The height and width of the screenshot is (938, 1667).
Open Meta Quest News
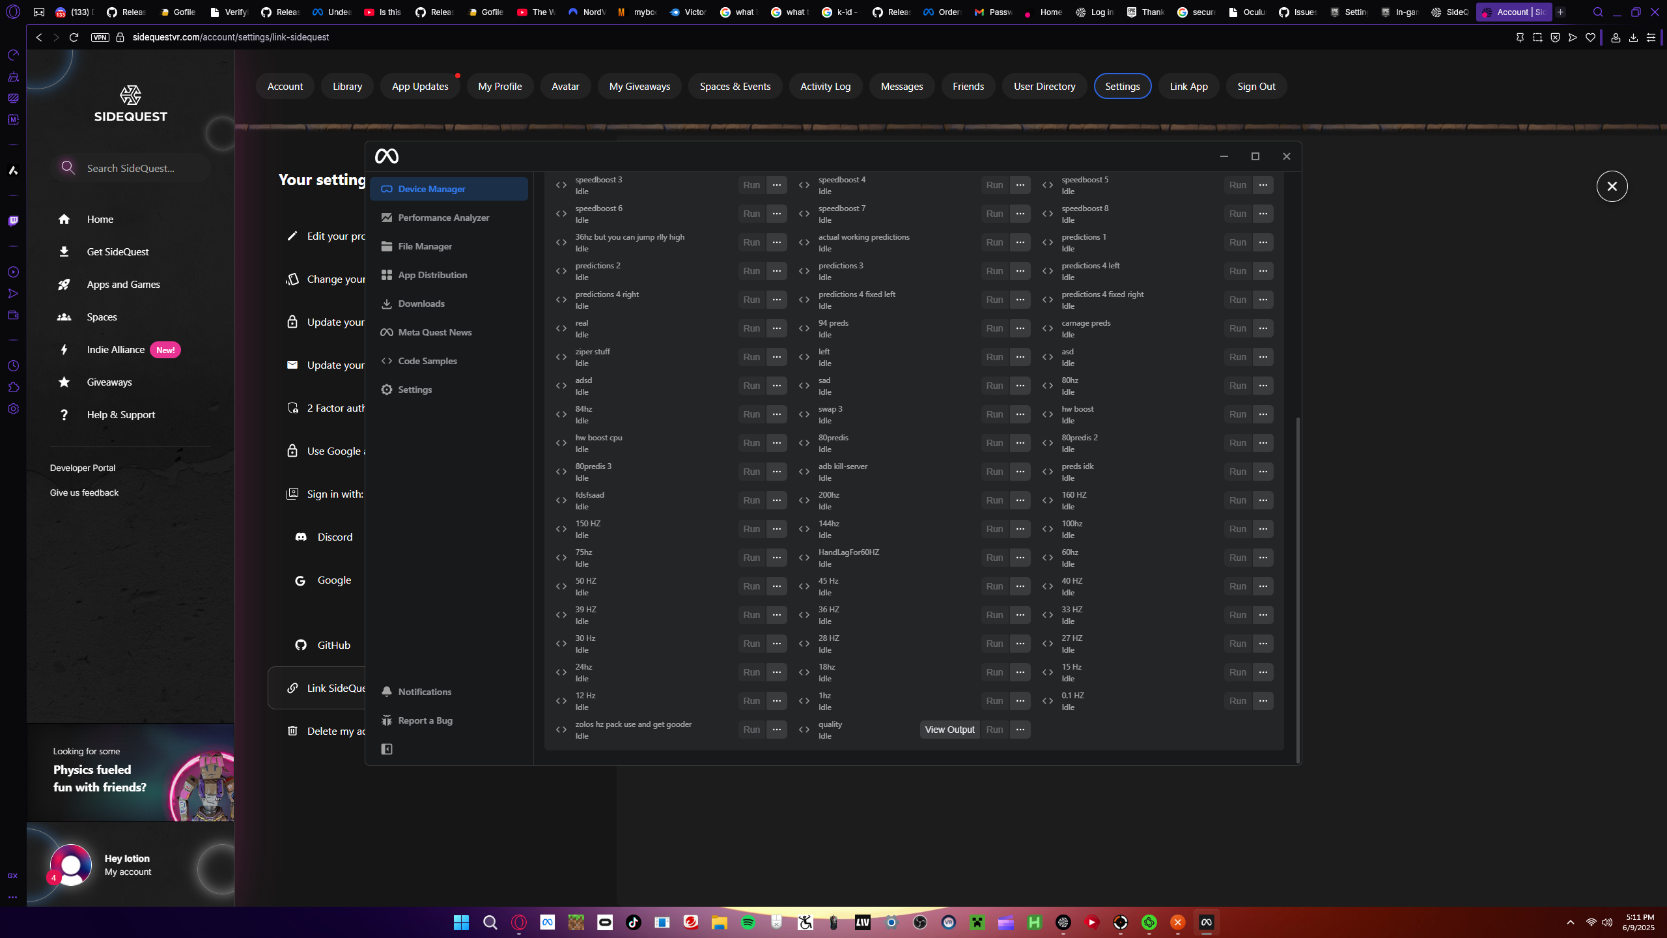tap(434, 332)
